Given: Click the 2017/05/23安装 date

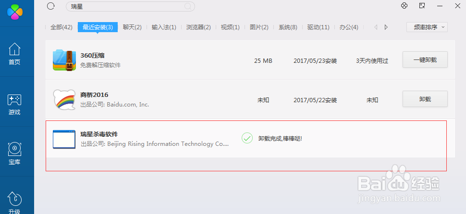Looking at the screenshot, I should [315, 61].
